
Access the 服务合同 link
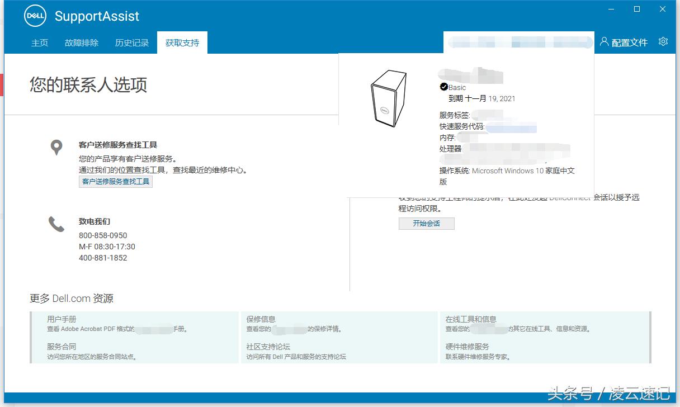pyautogui.click(x=60, y=346)
